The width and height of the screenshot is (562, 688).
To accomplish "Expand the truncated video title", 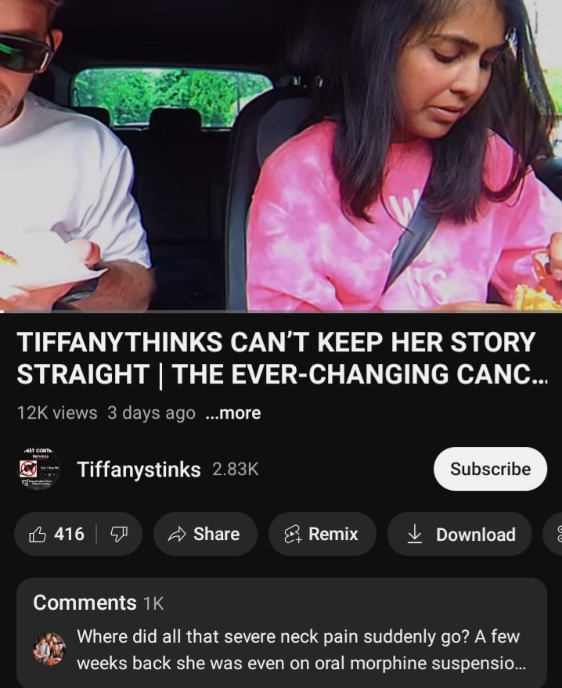I will tap(282, 358).
